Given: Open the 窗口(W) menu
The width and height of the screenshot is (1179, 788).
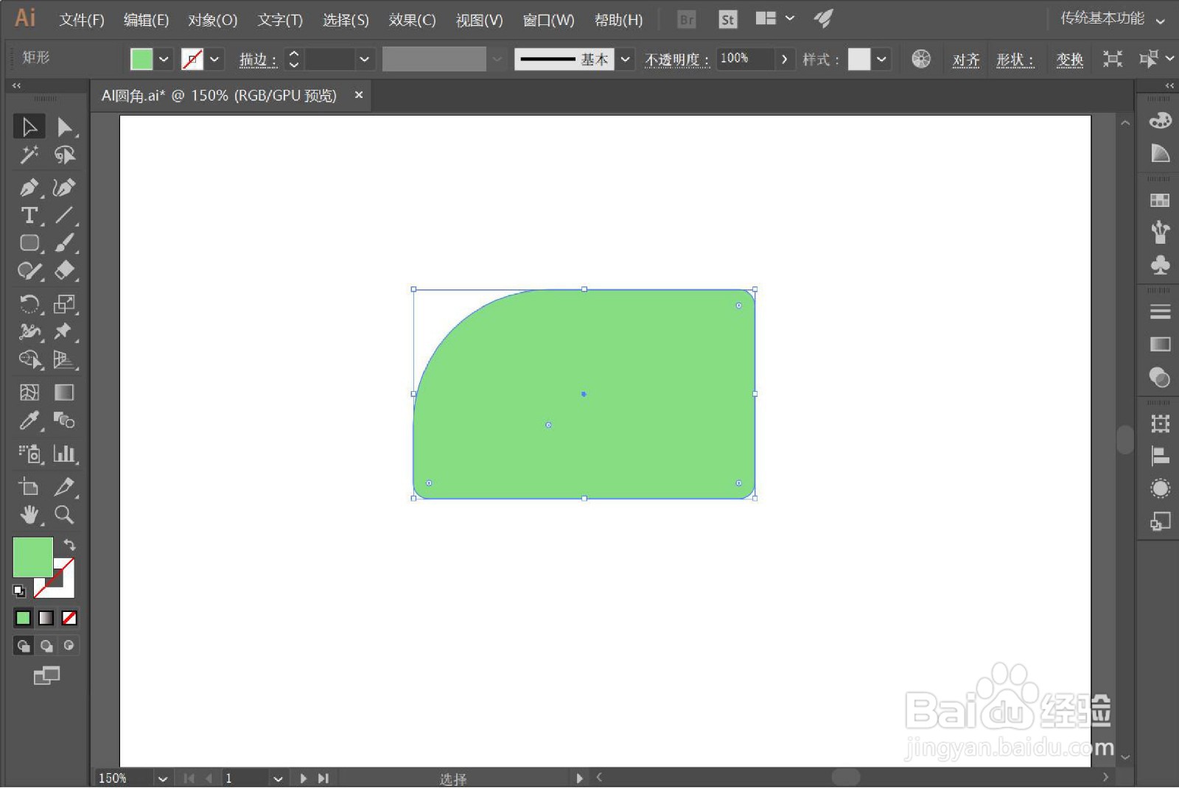Looking at the screenshot, I should pyautogui.click(x=548, y=20).
